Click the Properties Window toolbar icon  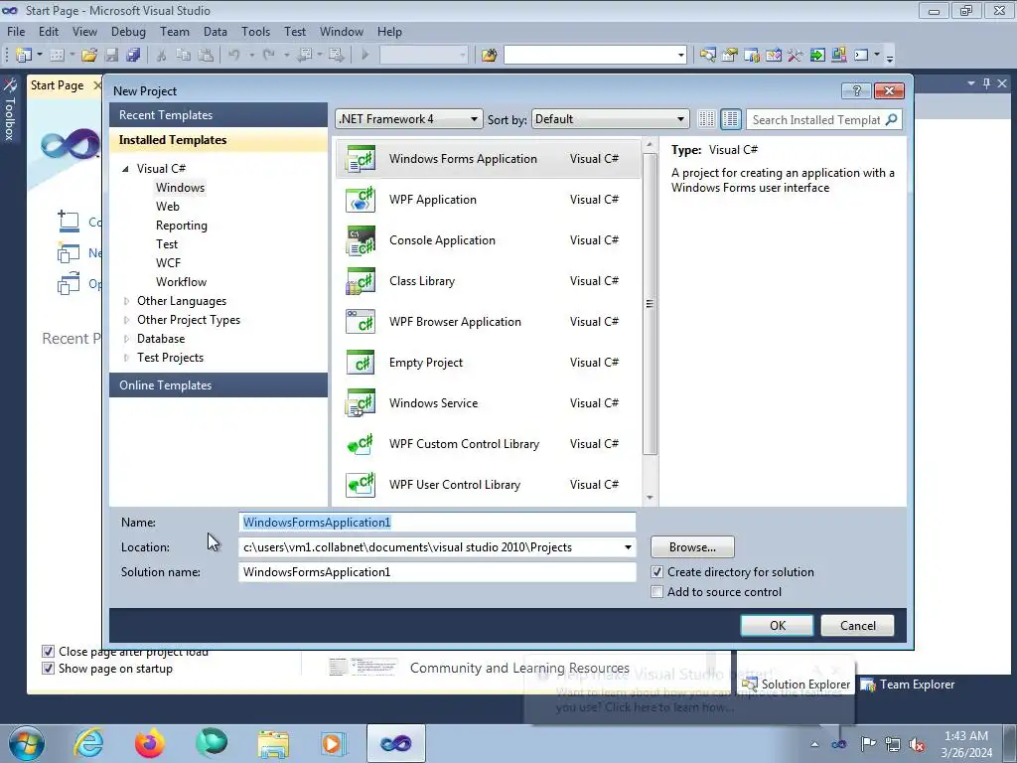click(x=730, y=56)
